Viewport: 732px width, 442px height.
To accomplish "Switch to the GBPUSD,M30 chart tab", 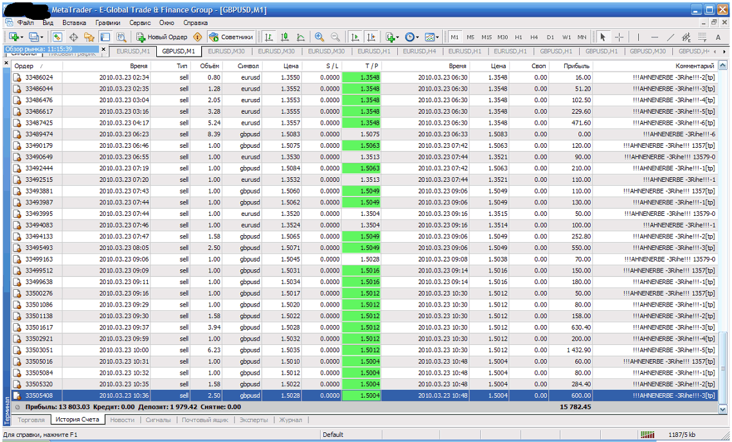I will click(648, 51).
